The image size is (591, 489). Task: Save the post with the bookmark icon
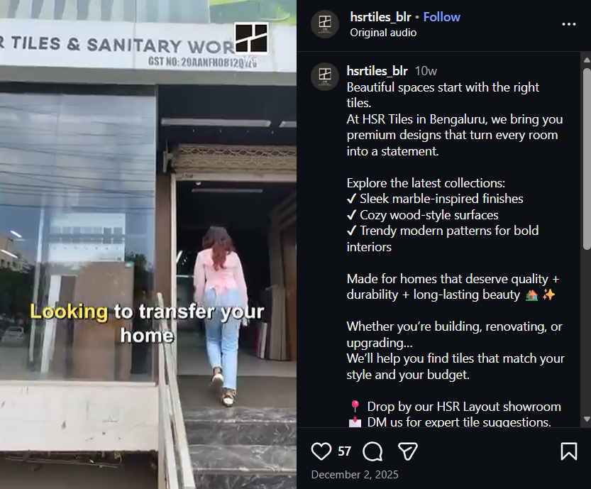569,451
